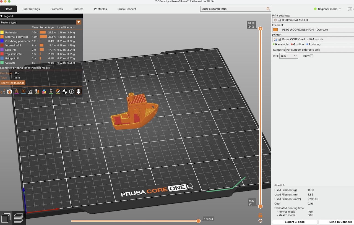This screenshot has width=354, height=225.
Task: Click the orange filament color swatch
Action: coord(275,30)
